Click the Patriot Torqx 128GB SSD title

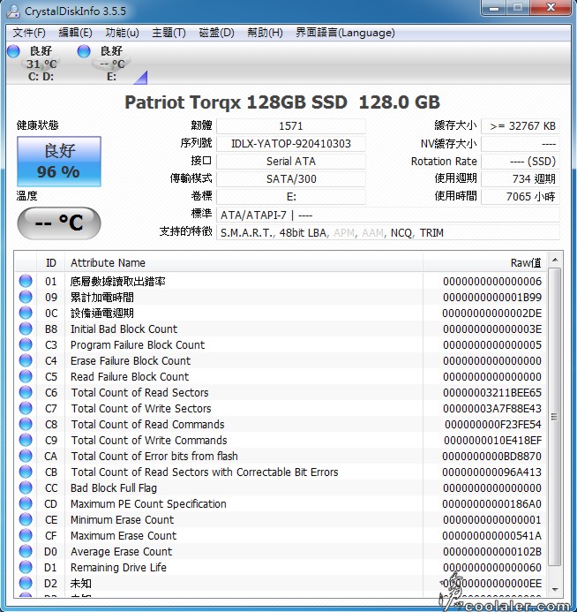(x=281, y=102)
